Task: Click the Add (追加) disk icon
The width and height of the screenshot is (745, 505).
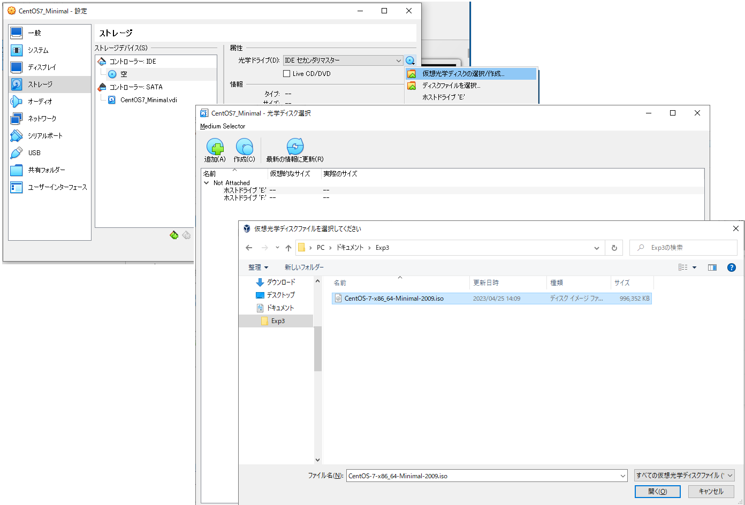Action: click(x=215, y=147)
